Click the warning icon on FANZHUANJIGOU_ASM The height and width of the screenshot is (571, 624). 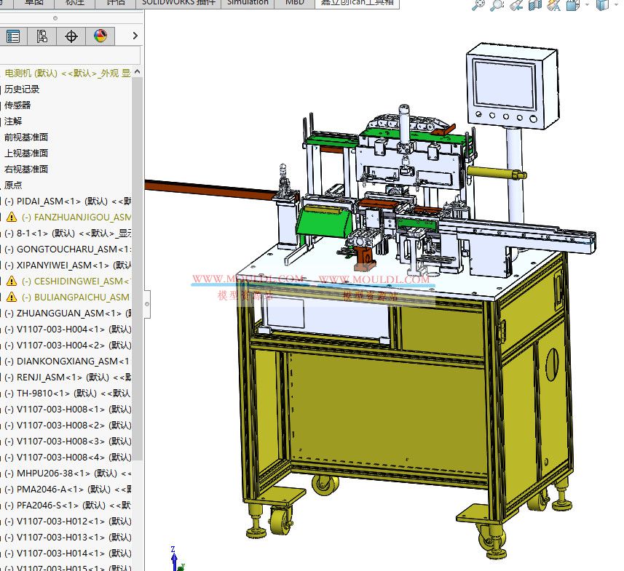click(10, 216)
